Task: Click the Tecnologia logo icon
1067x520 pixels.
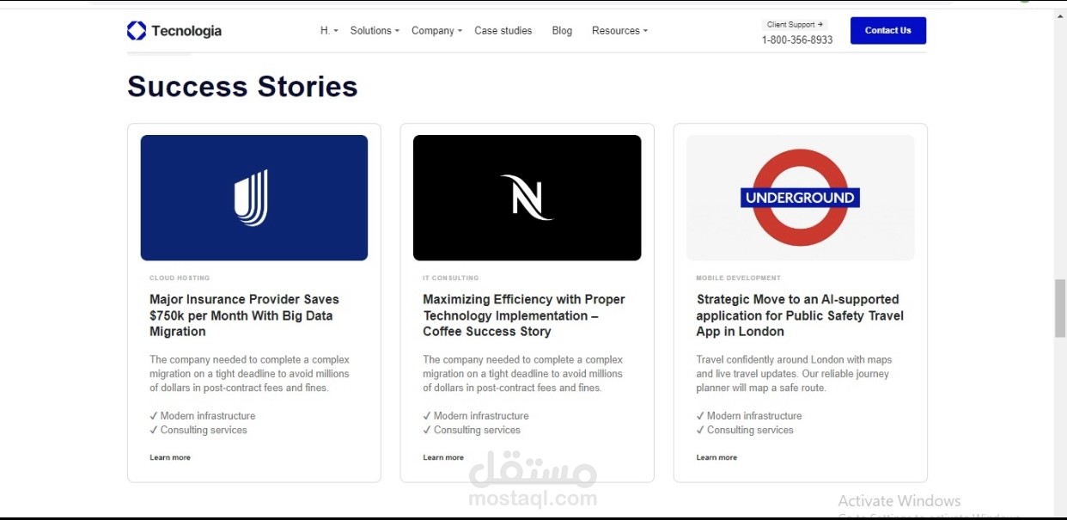Action: coord(137,31)
